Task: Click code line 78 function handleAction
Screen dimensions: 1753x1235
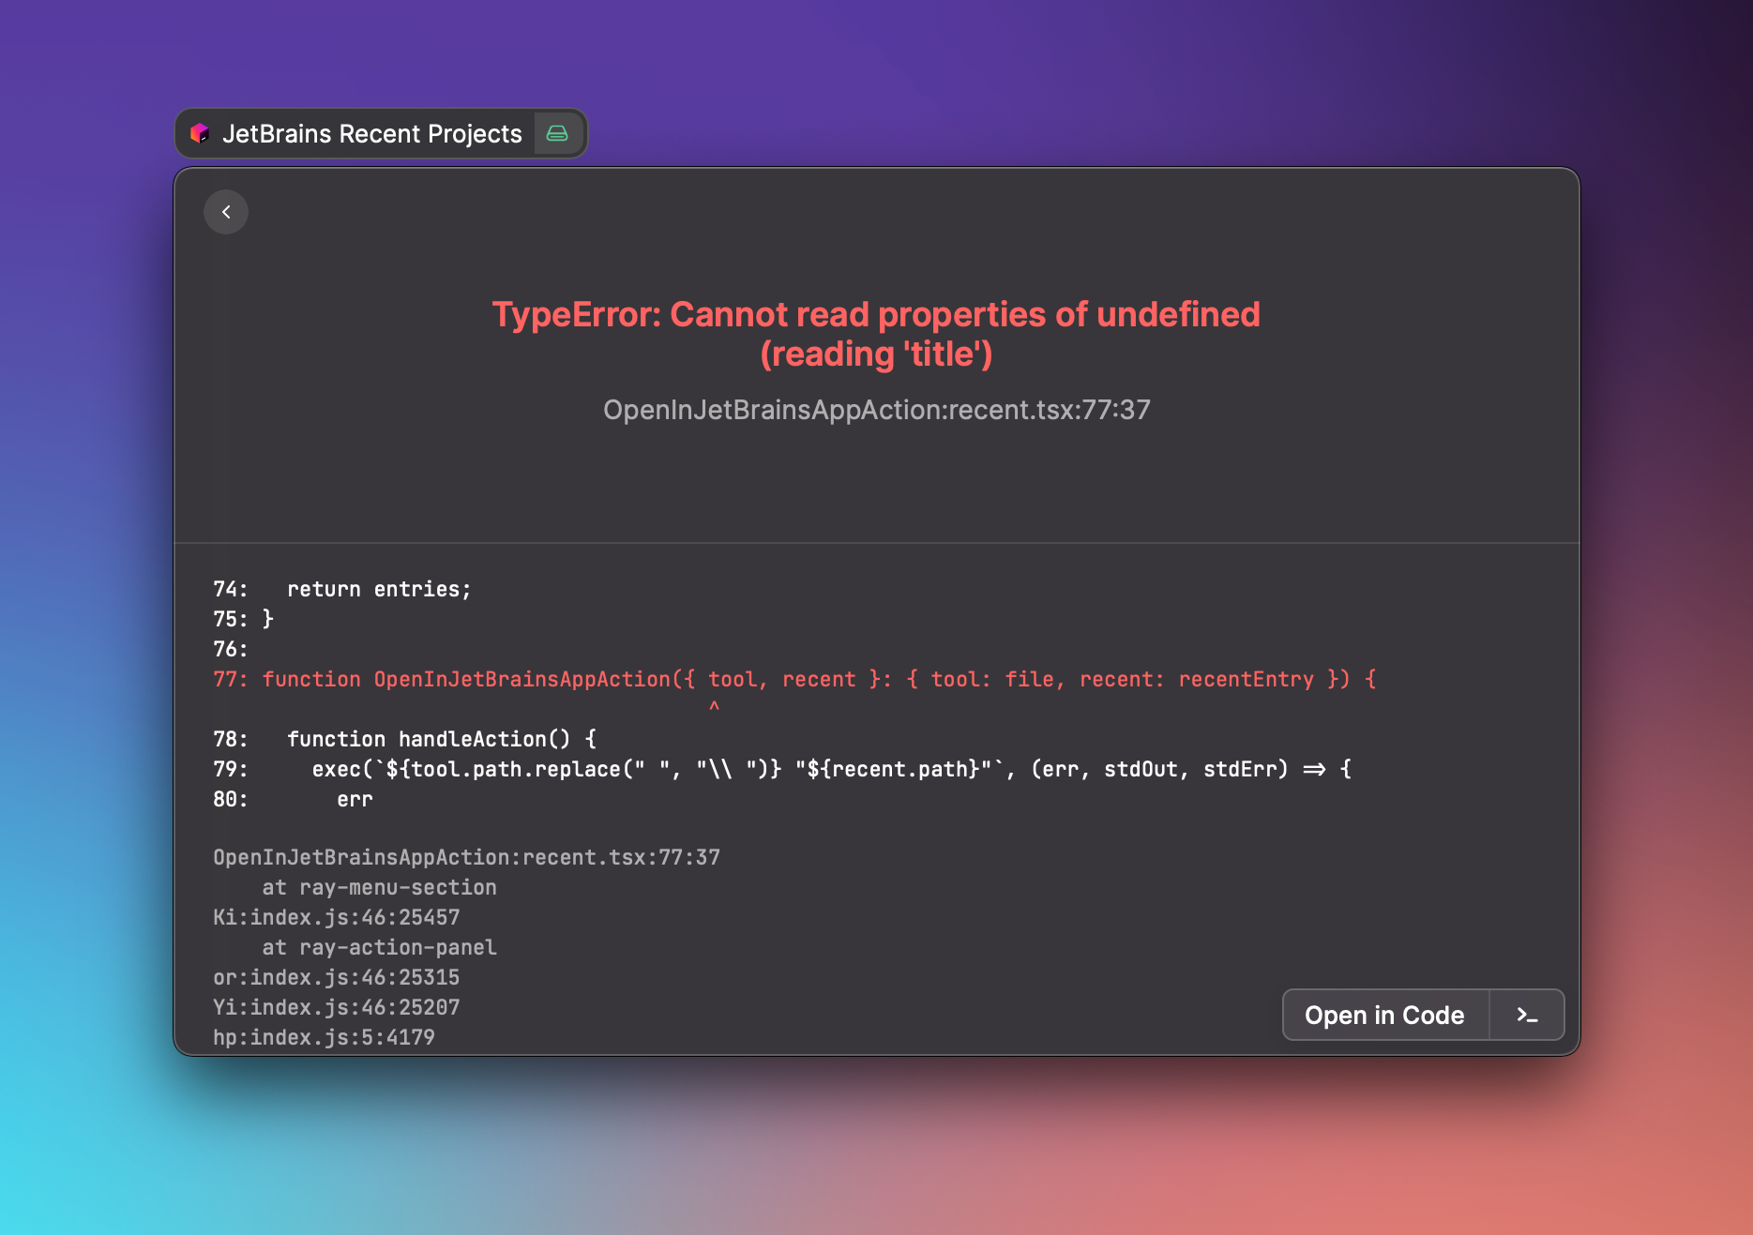Action: 404,739
